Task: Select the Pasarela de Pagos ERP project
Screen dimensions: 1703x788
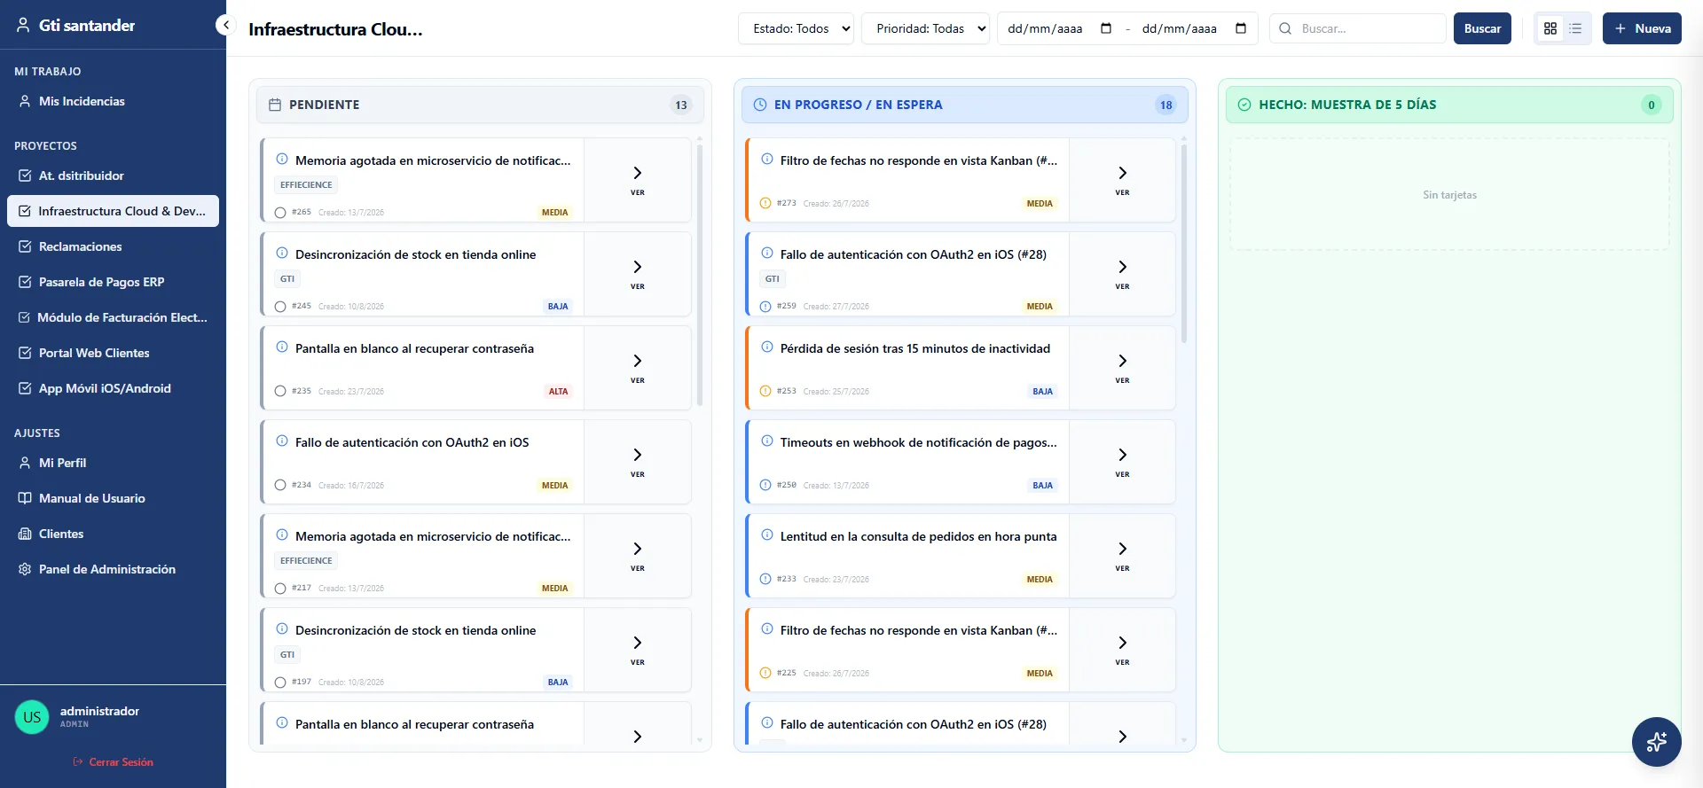Action: coord(113,282)
